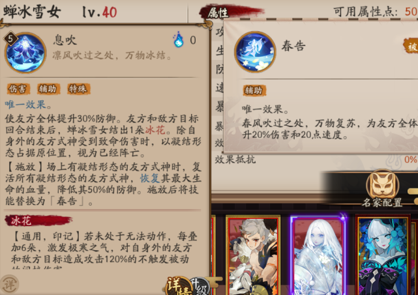Tap the skill level 5 badge
Screen dimensions: 418x295
tap(10, 39)
